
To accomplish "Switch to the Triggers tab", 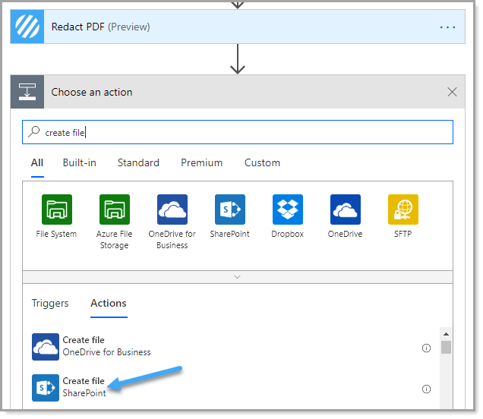I will [x=50, y=304].
